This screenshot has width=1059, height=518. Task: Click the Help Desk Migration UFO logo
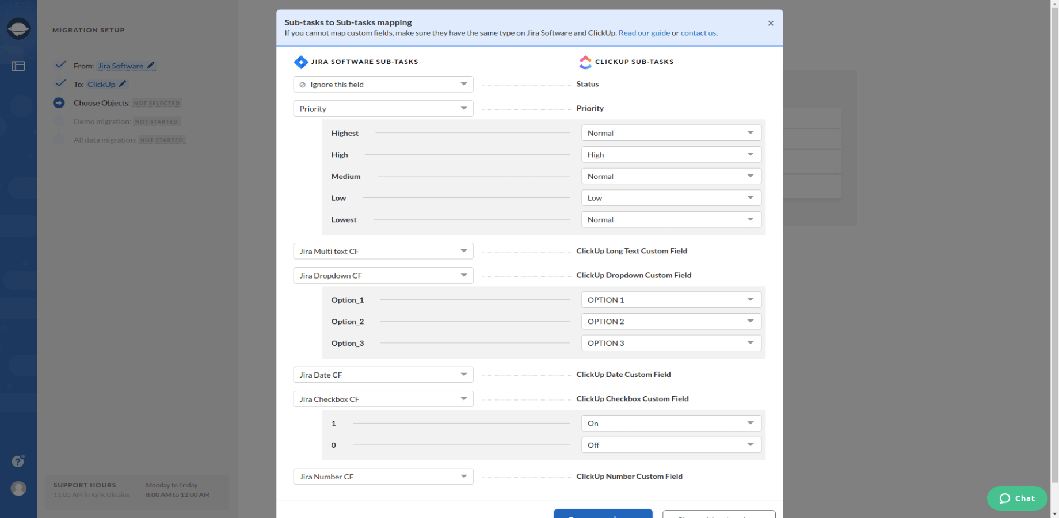18,28
